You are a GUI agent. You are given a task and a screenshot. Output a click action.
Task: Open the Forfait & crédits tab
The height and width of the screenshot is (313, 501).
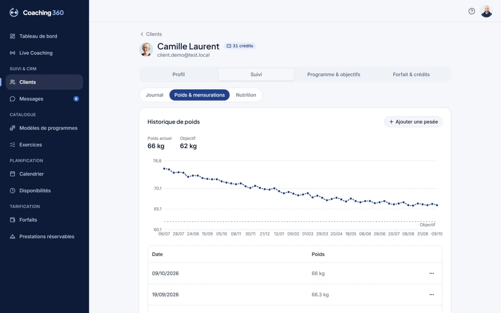click(x=411, y=74)
